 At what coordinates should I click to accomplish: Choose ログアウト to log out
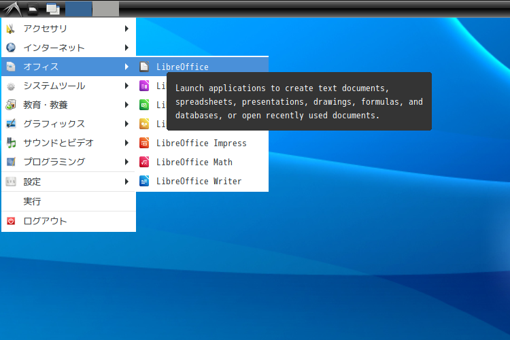(69, 221)
